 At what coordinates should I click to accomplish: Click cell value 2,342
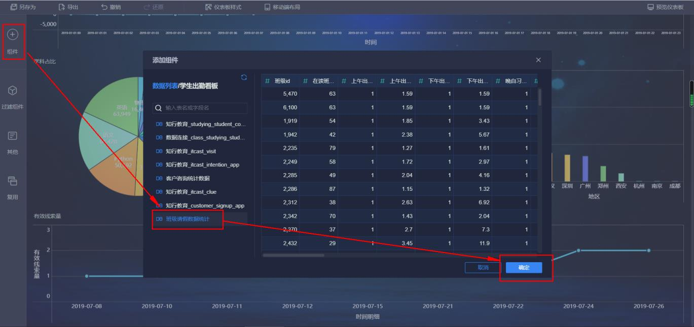pos(290,216)
